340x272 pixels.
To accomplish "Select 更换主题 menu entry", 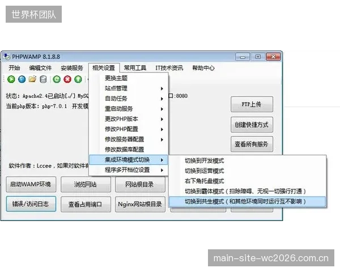I will tap(129, 78).
